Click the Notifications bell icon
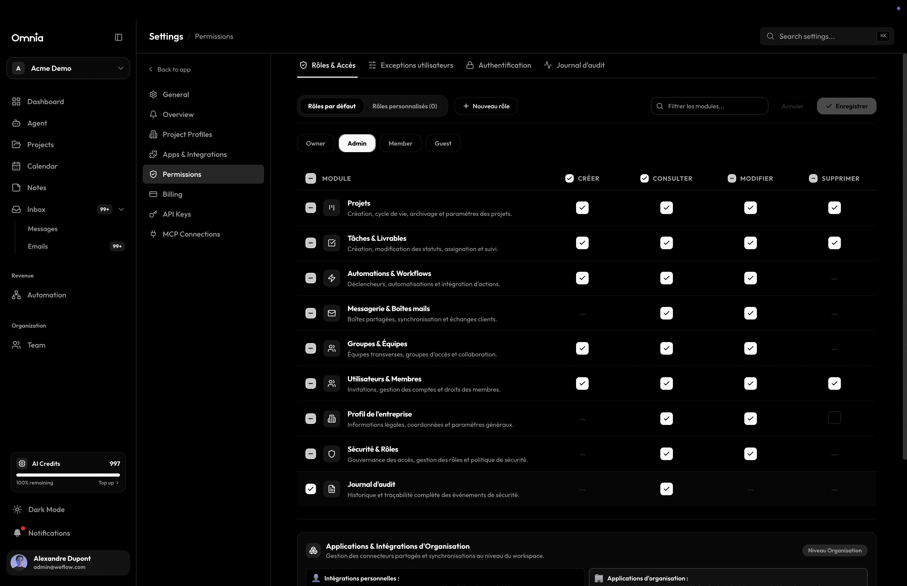This screenshot has height=586, width=907. coord(17,533)
